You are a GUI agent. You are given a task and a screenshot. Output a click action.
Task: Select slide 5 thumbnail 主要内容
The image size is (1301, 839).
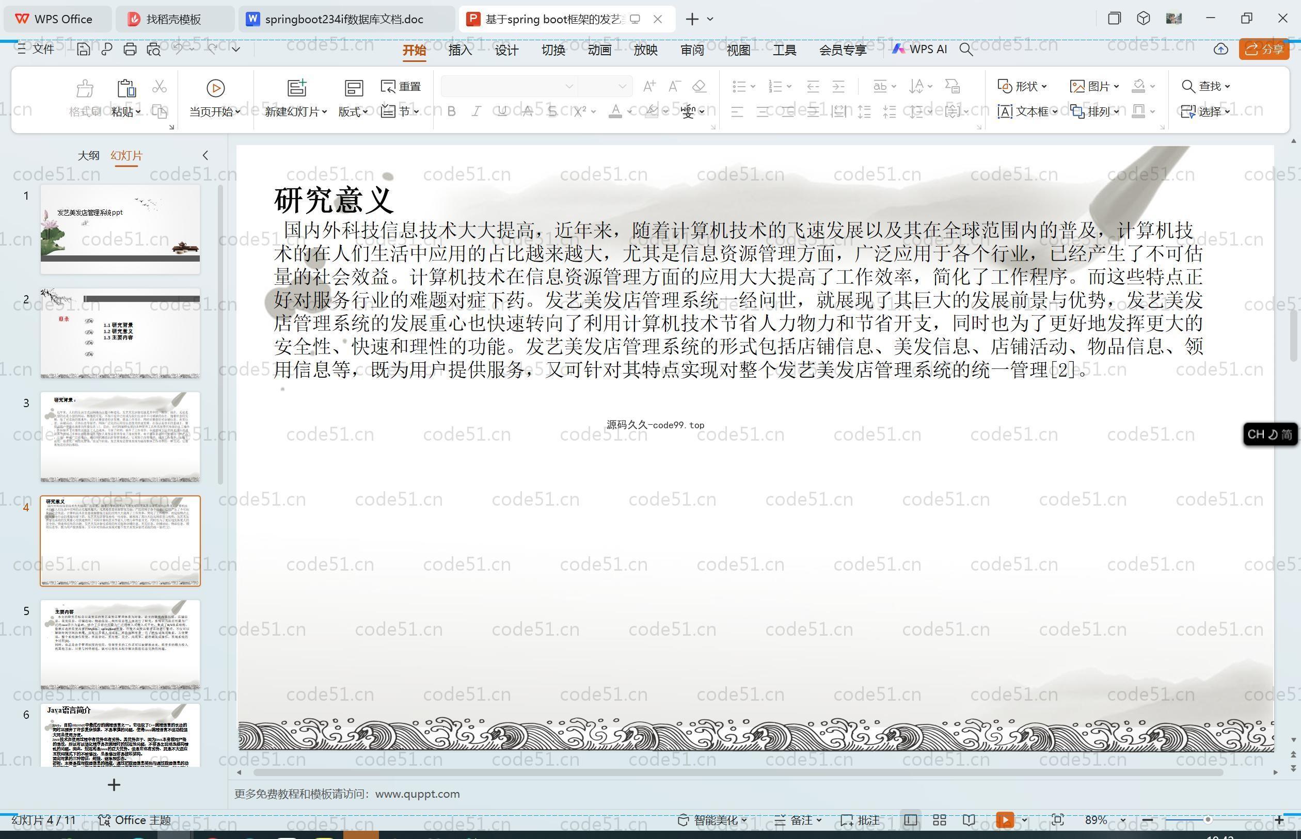tap(120, 644)
